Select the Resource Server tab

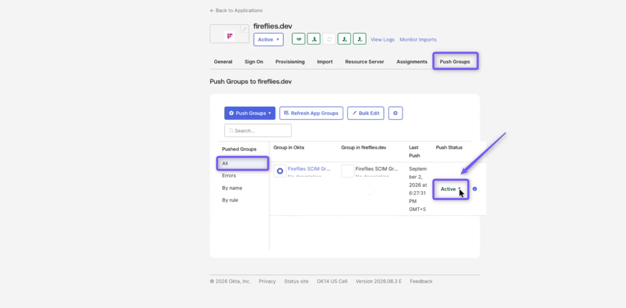pos(364,62)
